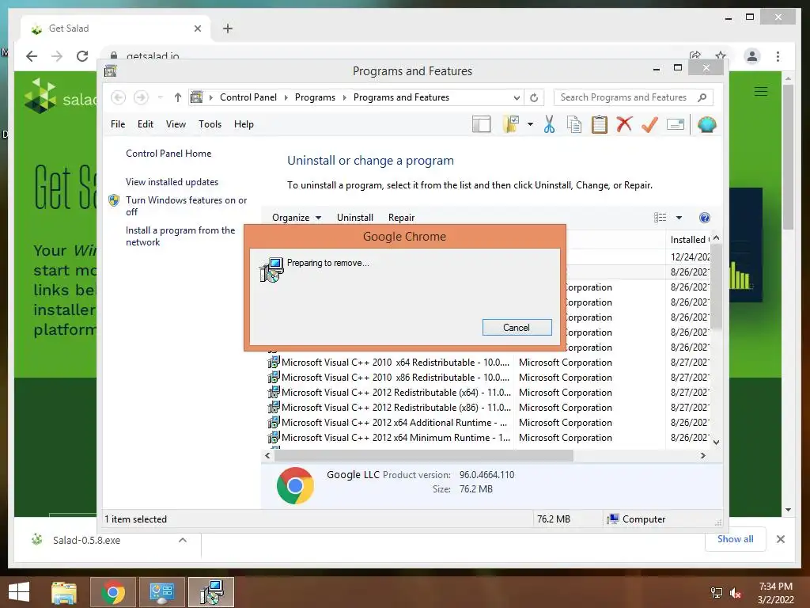The image size is (810, 608).
Task: Expand the address bar history dropdown
Action: (516, 97)
